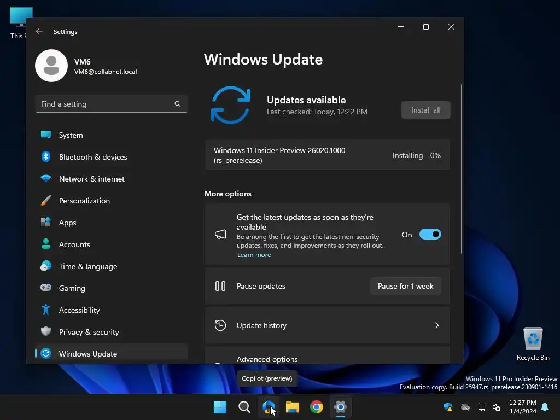Go to Bluetooth & devices
This screenshot has height=420, width=560.
point(112,157)
